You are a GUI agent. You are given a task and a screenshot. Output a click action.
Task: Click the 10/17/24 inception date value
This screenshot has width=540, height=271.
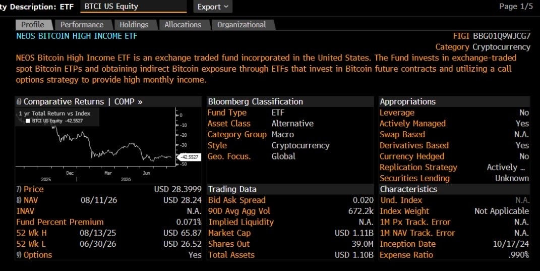[511, 244]
